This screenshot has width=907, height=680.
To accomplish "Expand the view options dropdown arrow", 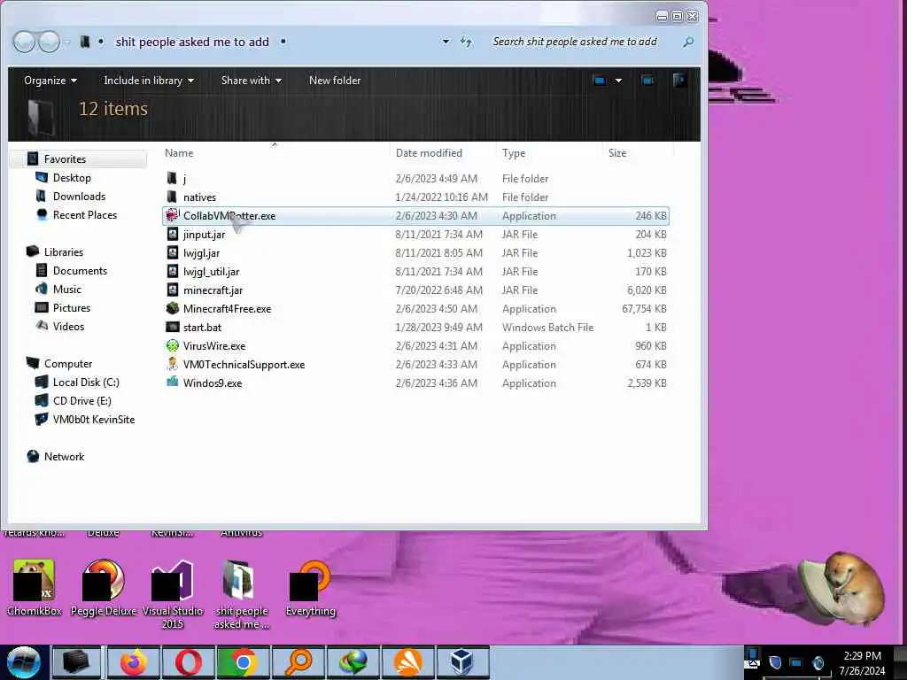I will click(x=618, y=81).
